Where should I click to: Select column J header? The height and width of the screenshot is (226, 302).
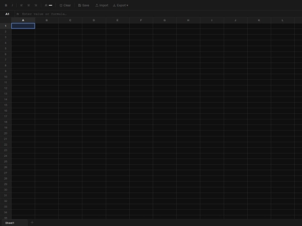(235, 20)
